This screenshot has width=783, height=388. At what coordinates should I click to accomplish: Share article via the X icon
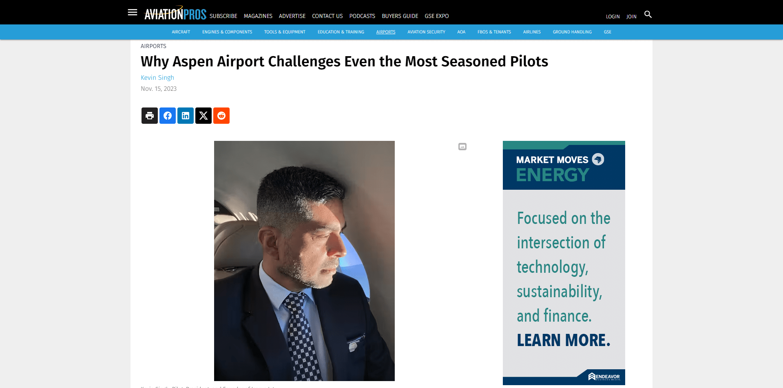[x=203, y=116]
